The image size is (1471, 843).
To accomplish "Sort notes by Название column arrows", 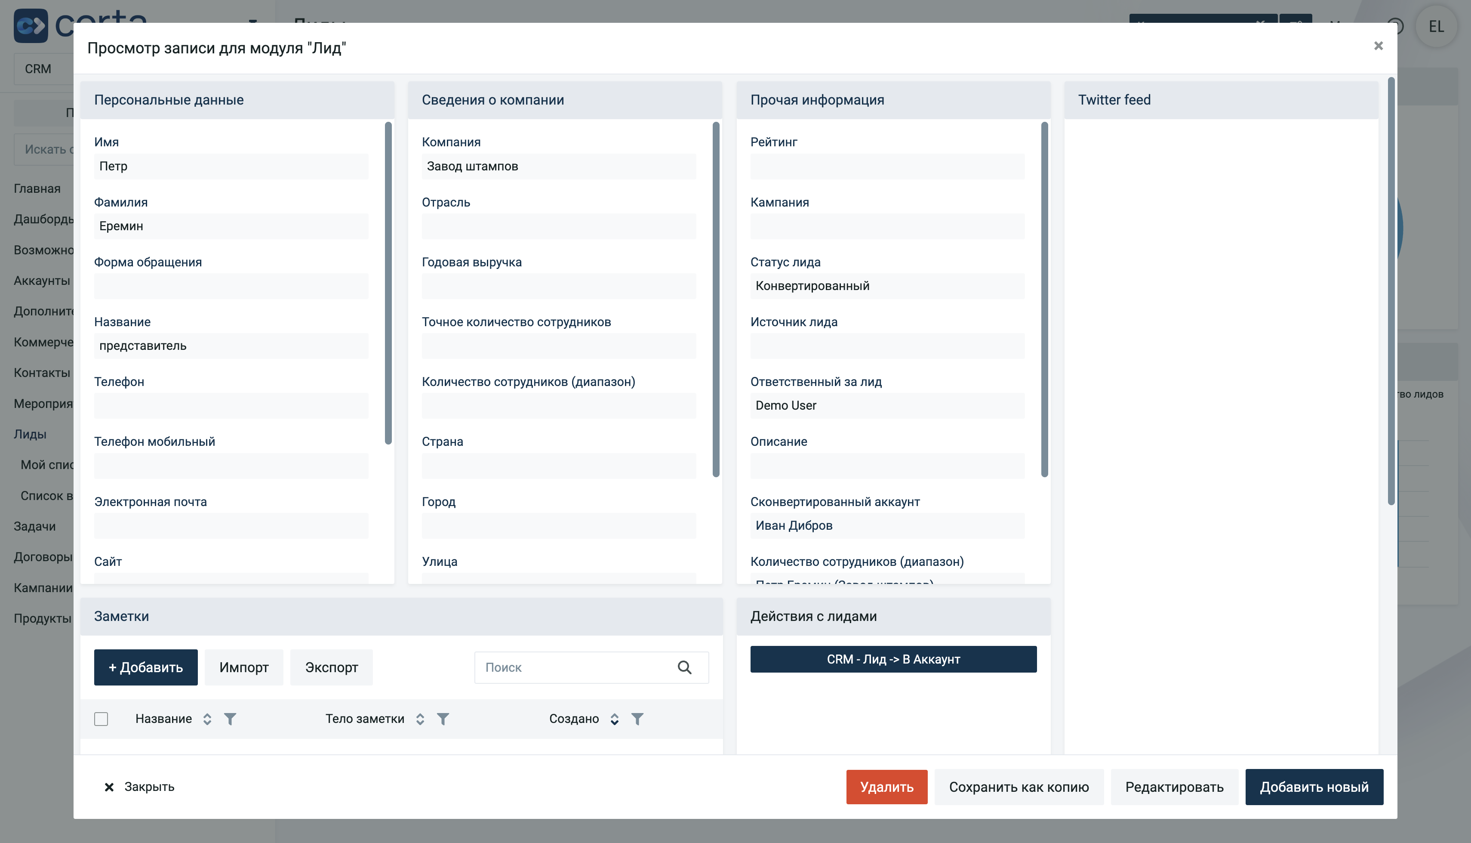I will (207, 719).
